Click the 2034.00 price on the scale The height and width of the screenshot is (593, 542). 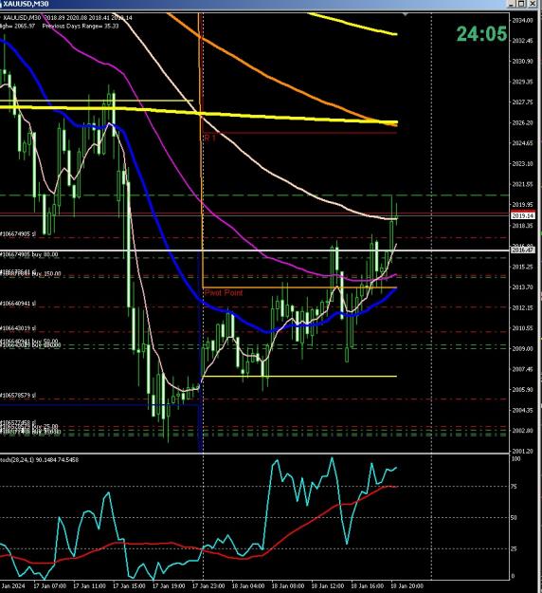click(x=523, y=20)
